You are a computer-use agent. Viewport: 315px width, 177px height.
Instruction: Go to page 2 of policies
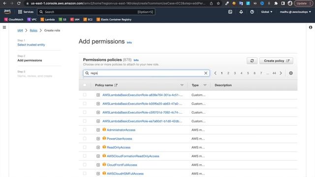click(228, 73)
